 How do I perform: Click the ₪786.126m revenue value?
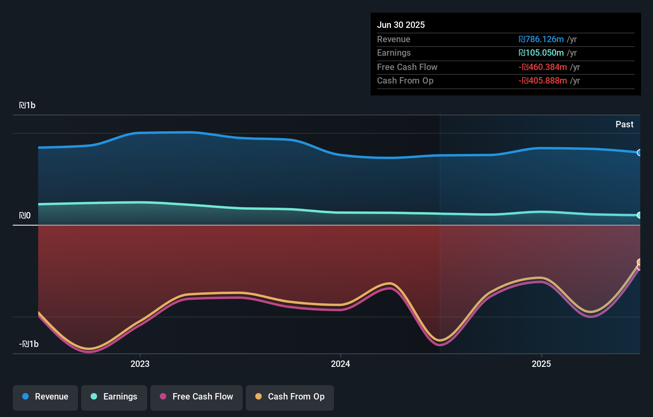tap(541, 39)
